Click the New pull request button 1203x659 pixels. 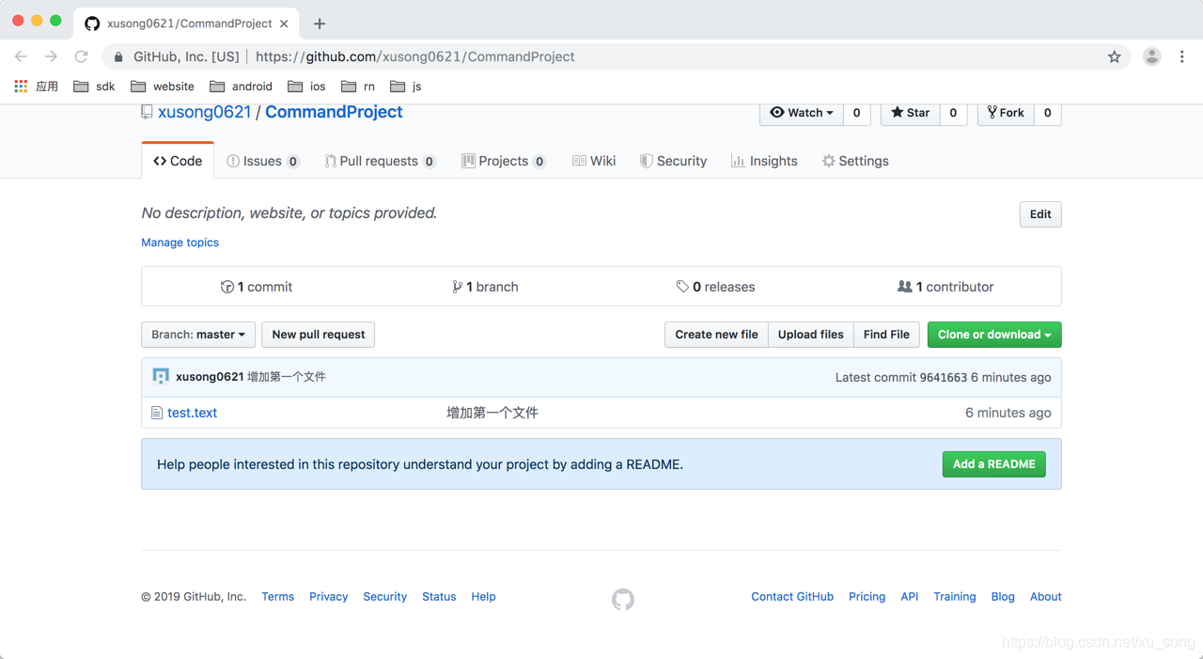[319, 335]
